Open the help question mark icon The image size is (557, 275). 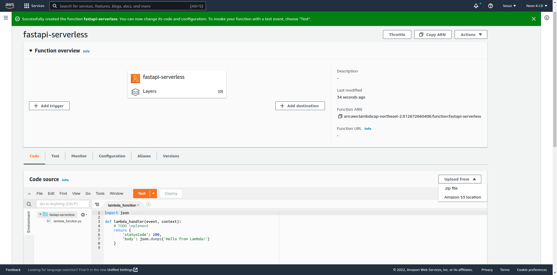point(491,6)
